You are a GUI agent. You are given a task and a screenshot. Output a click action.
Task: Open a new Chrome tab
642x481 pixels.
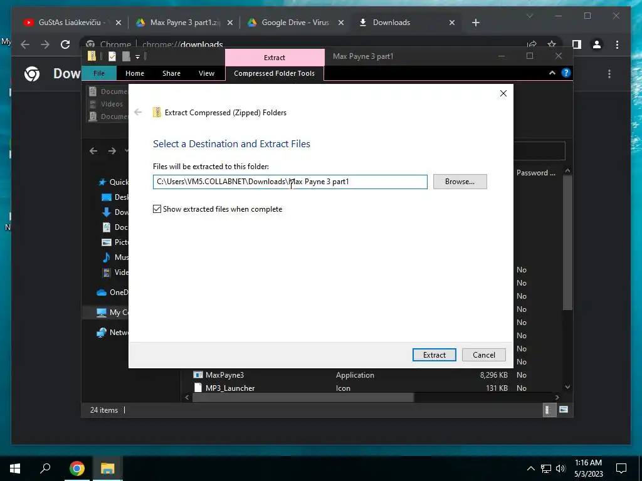[x=475, y=23]
